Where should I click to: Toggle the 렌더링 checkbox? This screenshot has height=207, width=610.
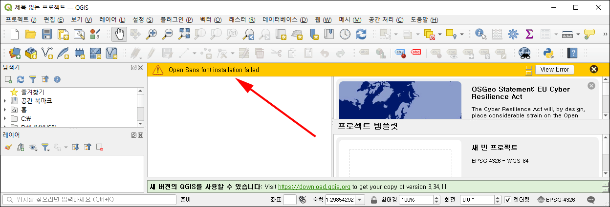click(507, 200)
